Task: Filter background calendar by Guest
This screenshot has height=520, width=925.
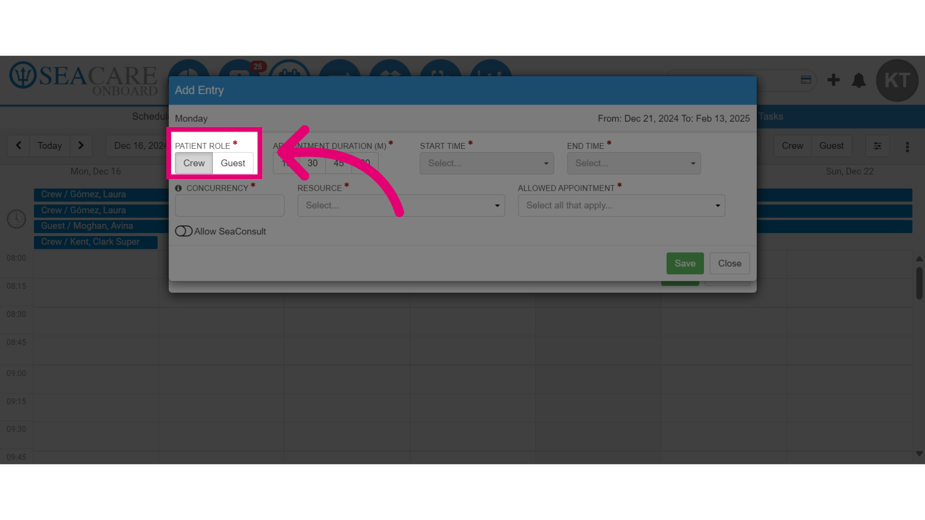Action: [x=831, y=146]
